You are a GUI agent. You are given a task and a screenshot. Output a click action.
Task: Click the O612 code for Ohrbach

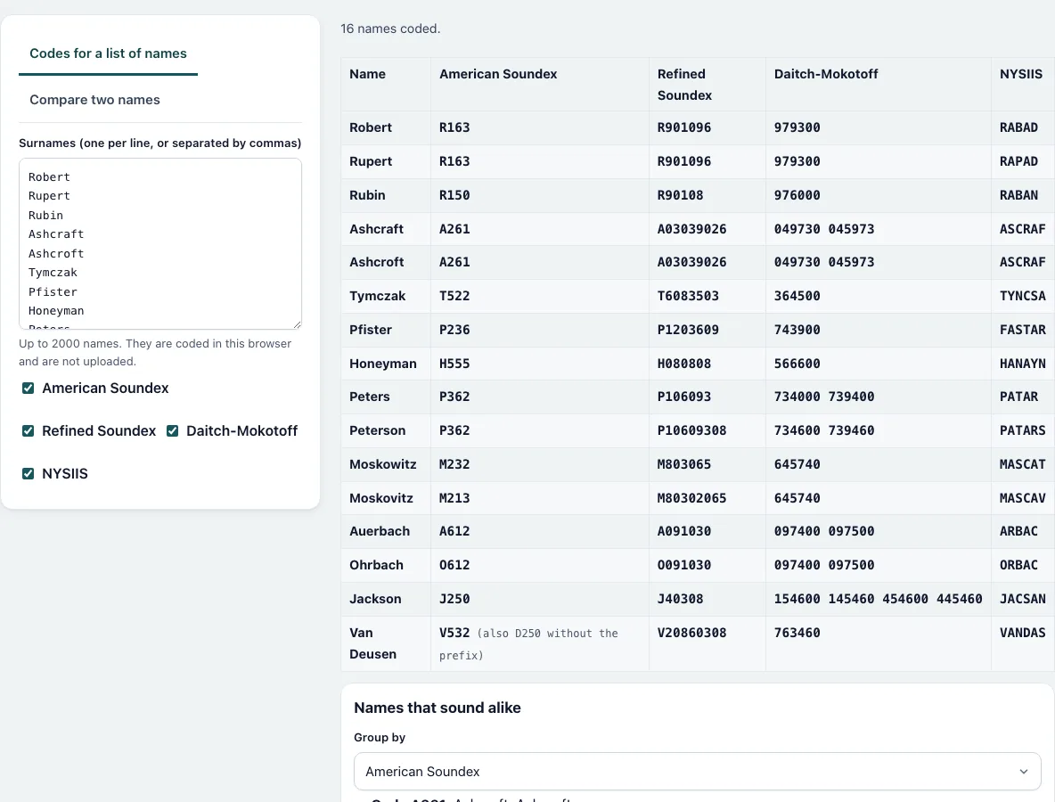454,565
